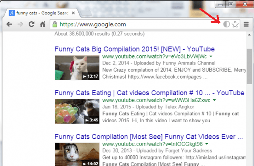Reload the page with the refresh icon

(32, 24)
